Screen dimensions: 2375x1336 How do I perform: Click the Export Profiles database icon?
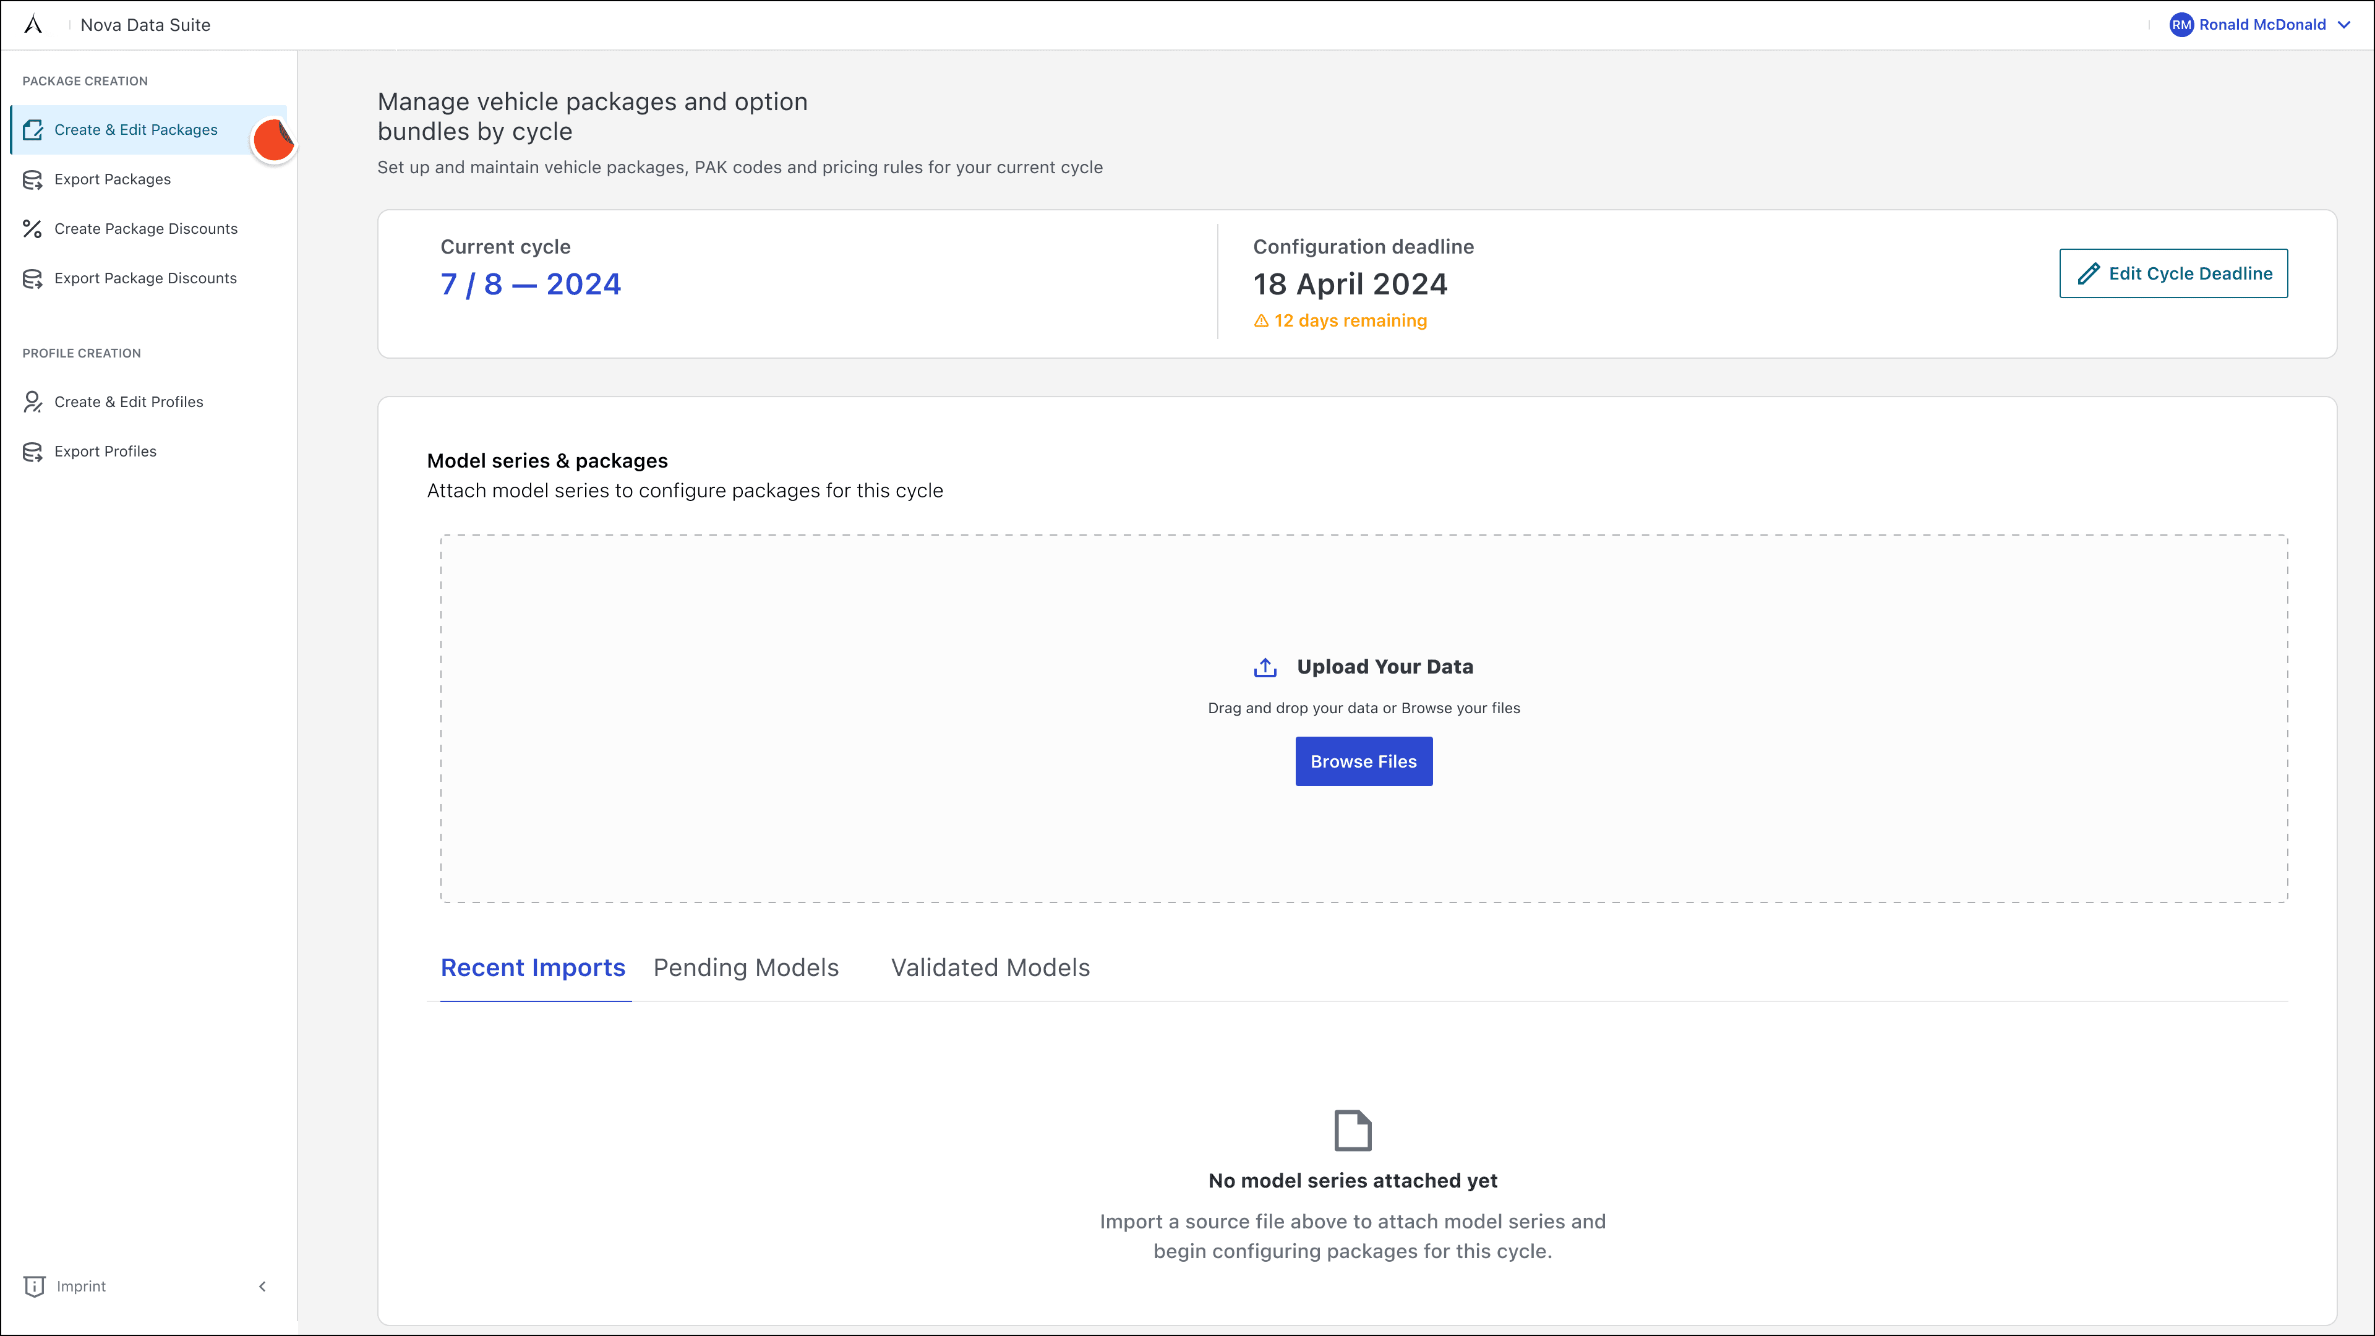(33, 452)
